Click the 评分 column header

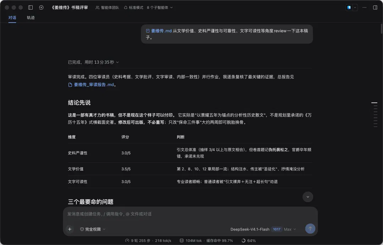(x=125, y=137)
